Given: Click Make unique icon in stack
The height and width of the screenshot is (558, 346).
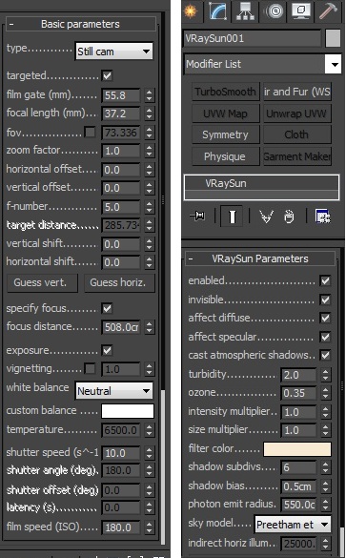Looking at the screenshot, I should click(266, 216).
